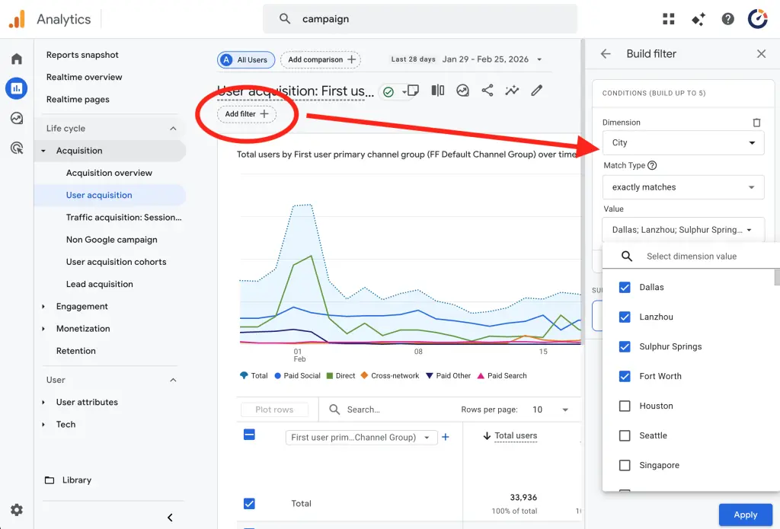Check the Singapore checkbox
The image size is (780, 529).
[625, 465]
